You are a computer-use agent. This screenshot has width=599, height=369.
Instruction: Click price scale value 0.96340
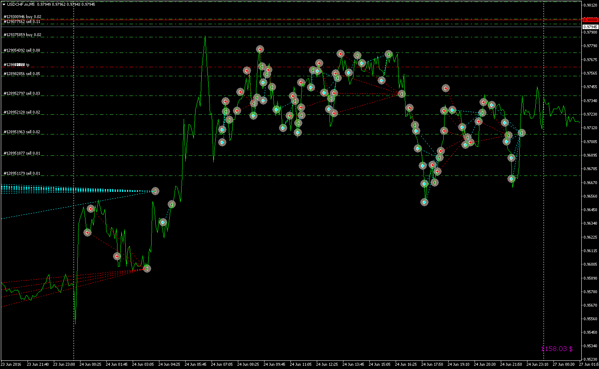(591, 224)
